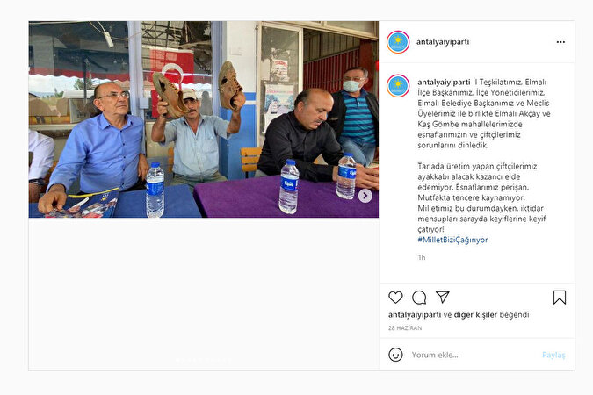Viewport: 593px width, 395px height.
Task: View diğer kişiler who liked the post
Action: (475, 314)
